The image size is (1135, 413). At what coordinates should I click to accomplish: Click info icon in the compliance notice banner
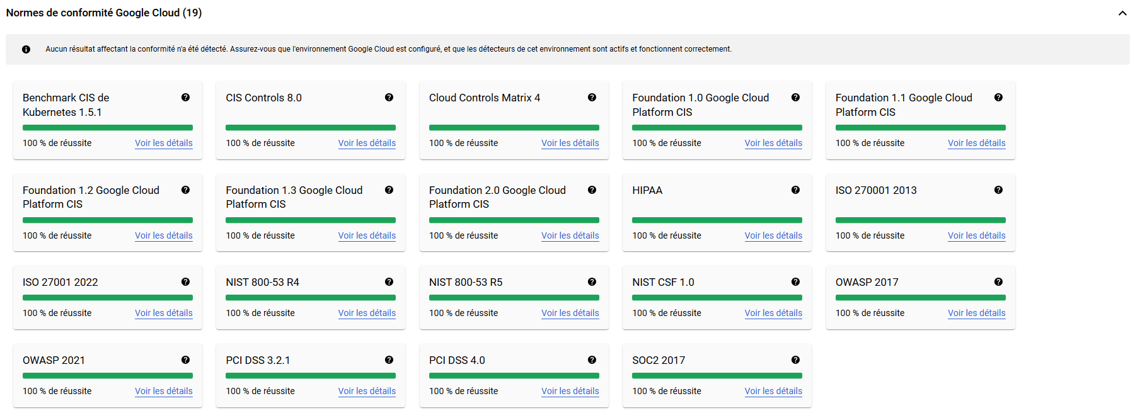26,49
